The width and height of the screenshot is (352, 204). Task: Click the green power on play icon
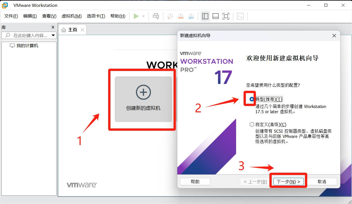coord(136,16)
